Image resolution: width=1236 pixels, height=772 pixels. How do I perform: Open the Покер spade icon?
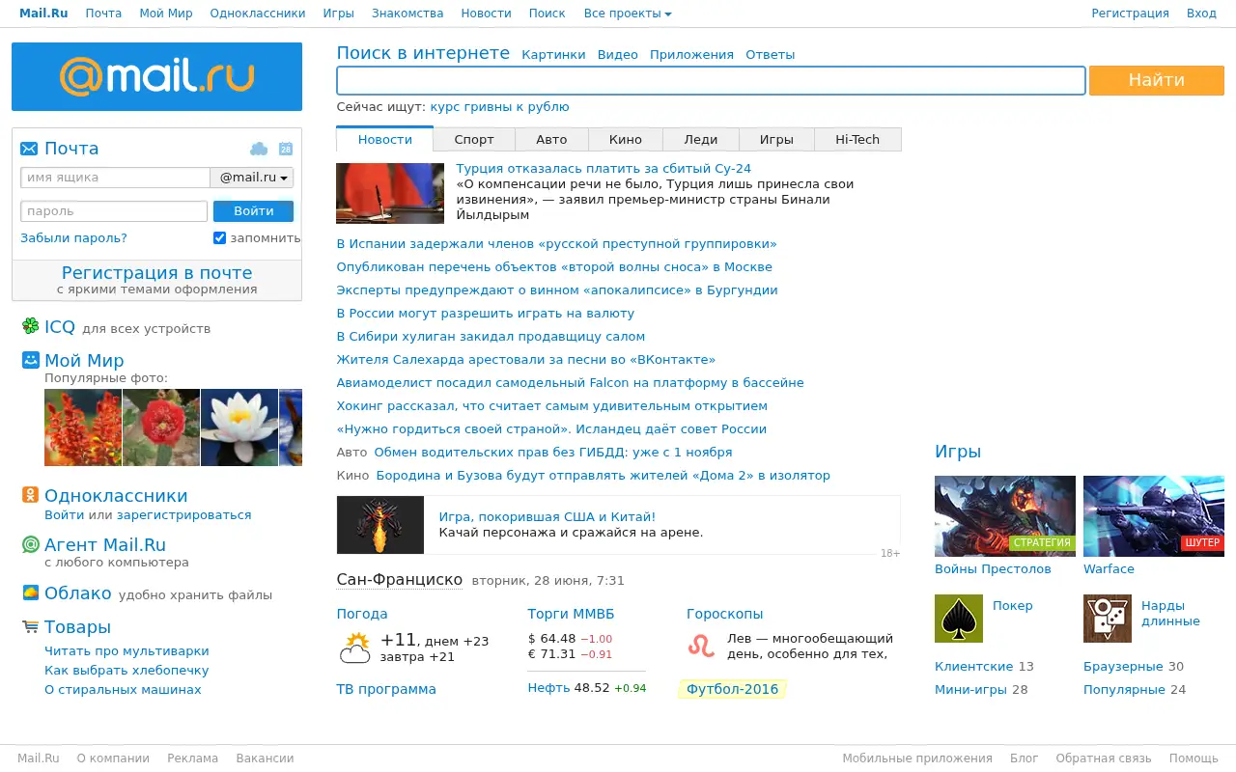[959, 619]
